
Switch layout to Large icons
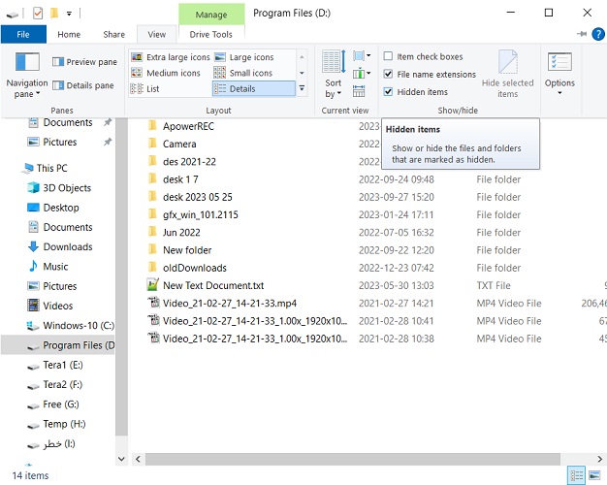(x=244, y=57)
